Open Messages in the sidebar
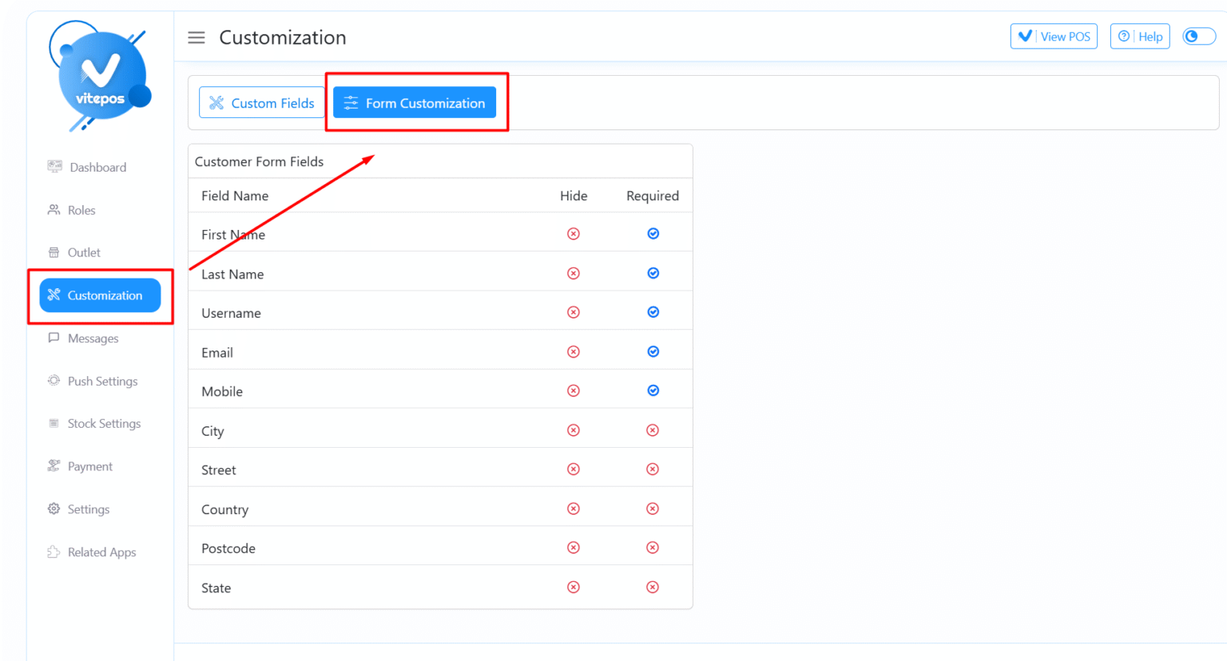This screenshot has height=661, width=1227. (83, 338)
